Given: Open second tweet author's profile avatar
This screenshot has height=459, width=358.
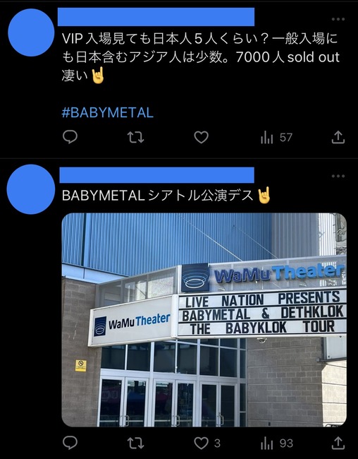Looking at the screenshot, I should click(31, 189).
